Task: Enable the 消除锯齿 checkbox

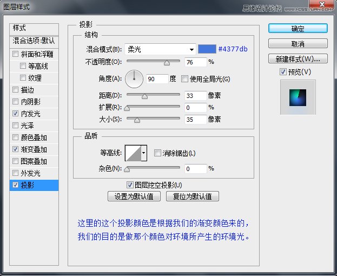Action: [x=157, y=153]
